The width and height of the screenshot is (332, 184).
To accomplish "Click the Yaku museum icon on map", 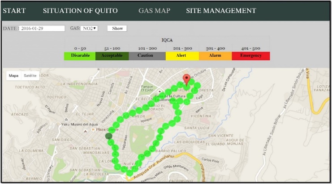I will pyautogui.click(x=66, y=120).
